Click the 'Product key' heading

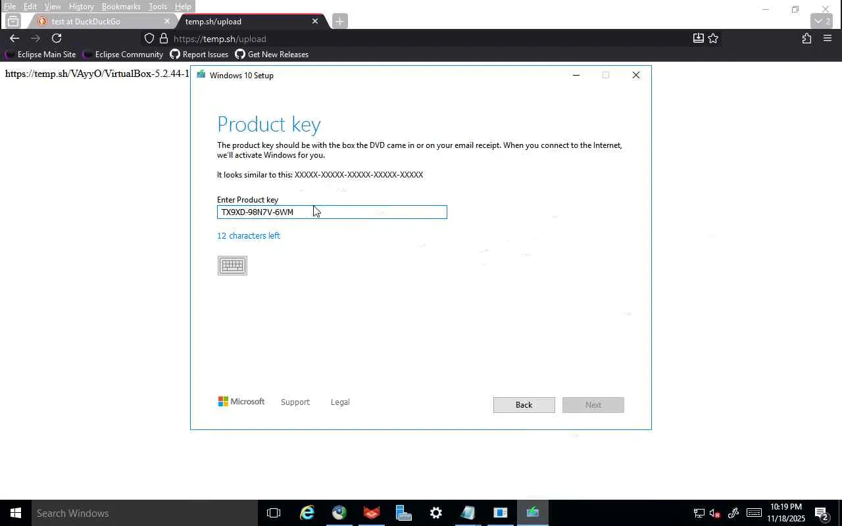[x=269, y=124]
